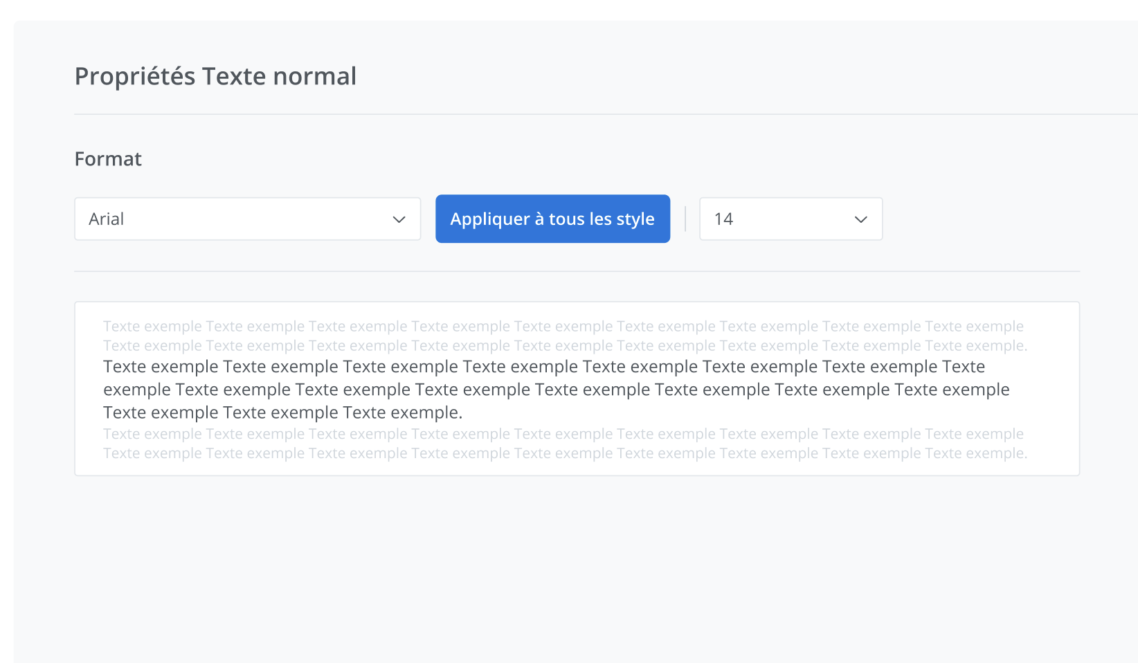Viewport: 1138px width, 663px height.
Task: Open the font size 14 dropdown
Action: point(791,219)
